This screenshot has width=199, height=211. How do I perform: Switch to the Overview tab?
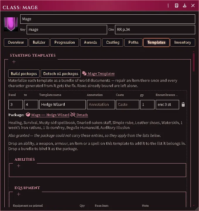point(16,42)
